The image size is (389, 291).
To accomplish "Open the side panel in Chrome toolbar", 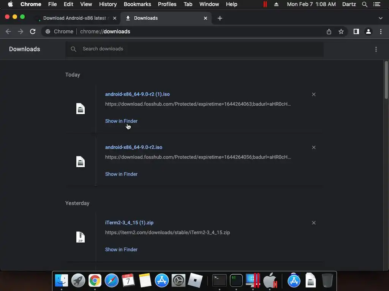I will 356,31.
